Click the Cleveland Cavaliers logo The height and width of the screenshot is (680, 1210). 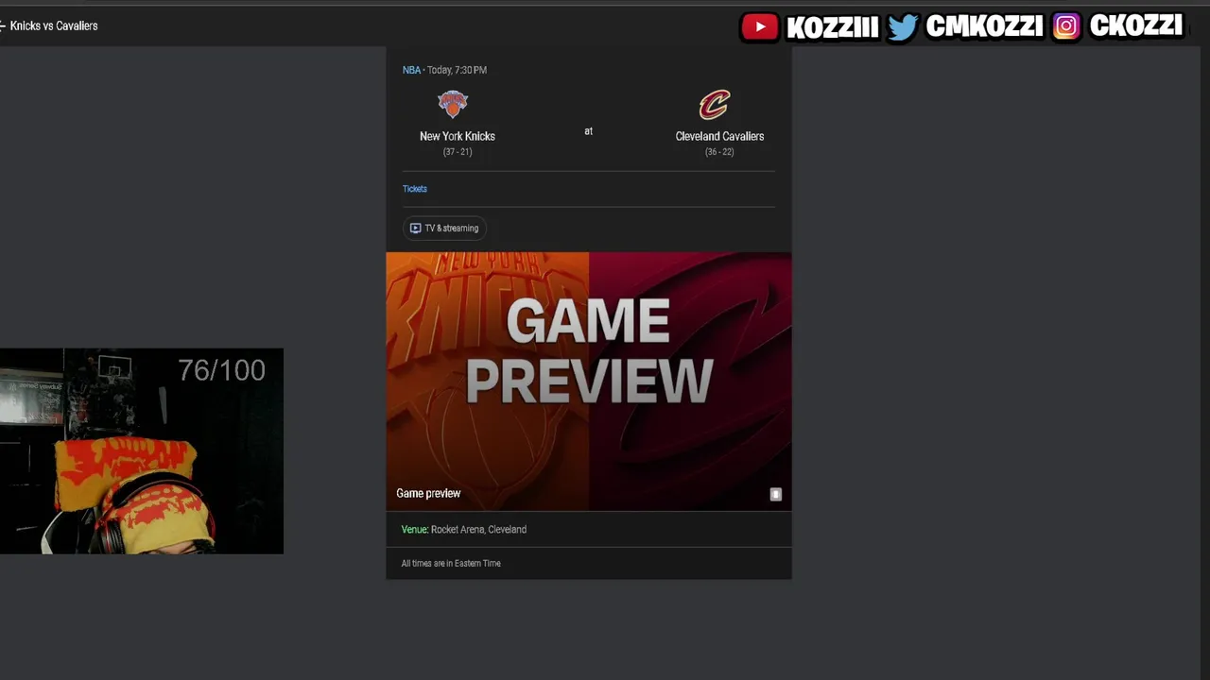pos(715,104)
